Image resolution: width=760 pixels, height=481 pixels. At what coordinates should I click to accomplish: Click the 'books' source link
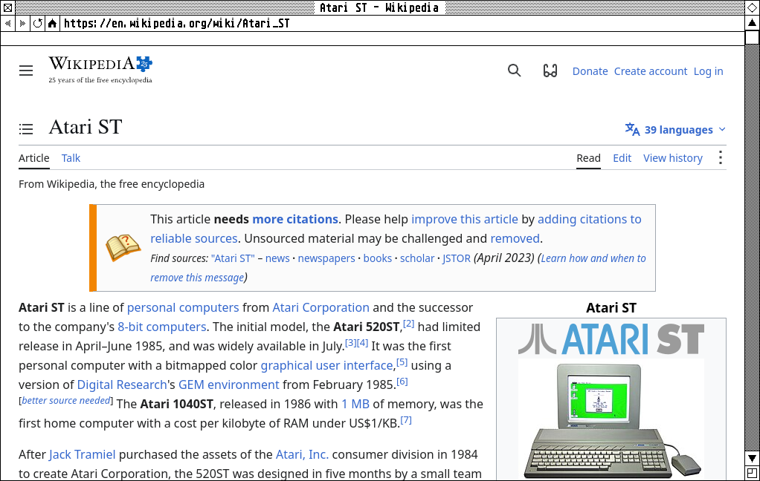click(x=378, y=258)
